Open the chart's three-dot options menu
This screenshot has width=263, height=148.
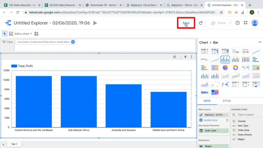[x=192, y=57]
